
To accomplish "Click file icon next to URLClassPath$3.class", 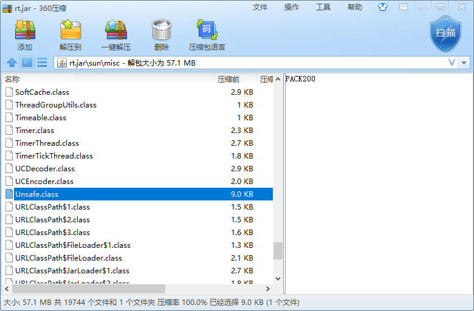I will [x=9, y=233].
